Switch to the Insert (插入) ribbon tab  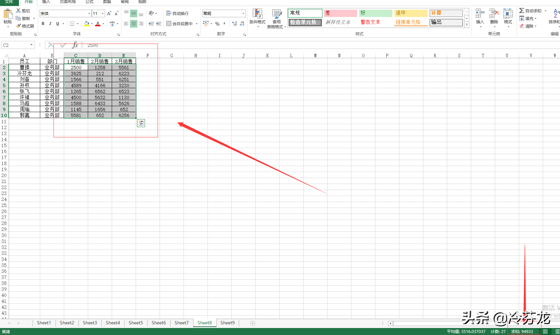tap(46, 2)
